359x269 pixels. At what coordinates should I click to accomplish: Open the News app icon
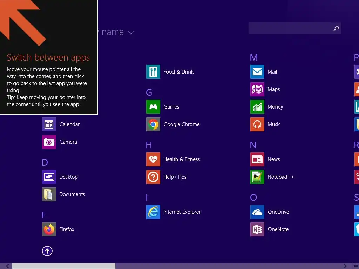pos(257,159)
